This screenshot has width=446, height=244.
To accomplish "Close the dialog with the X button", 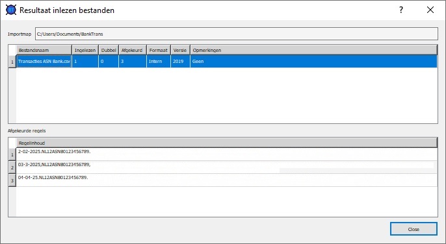I will [x=430, y=10].
